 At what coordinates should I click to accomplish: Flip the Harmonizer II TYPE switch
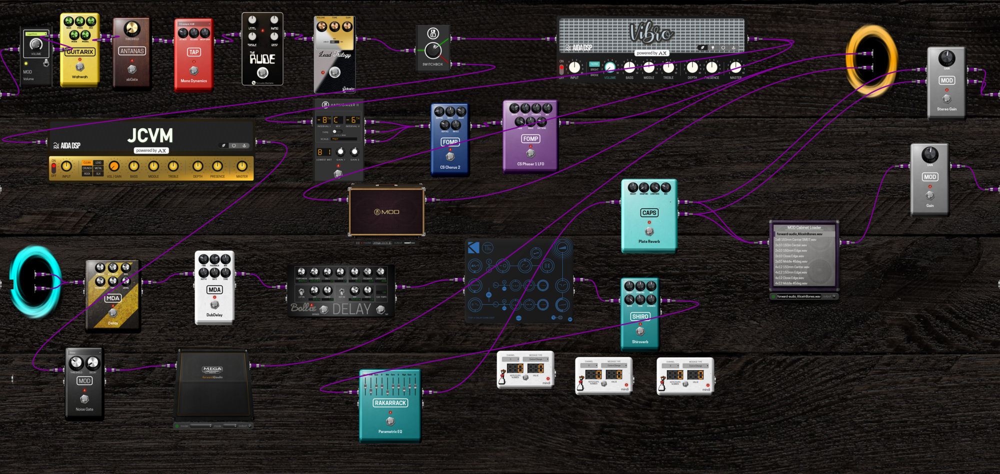[334, 132]
